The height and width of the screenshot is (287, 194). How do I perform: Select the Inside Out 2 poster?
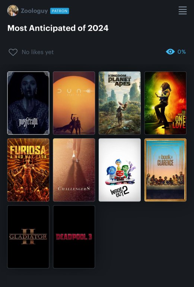click(x=120, y=170)
